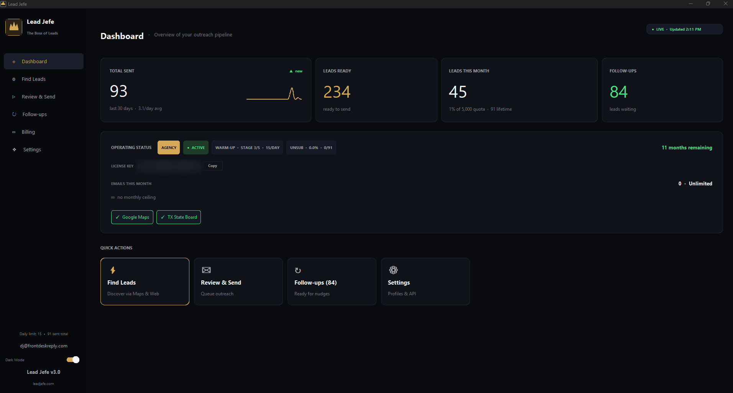Click the Follow-ups clock icon in sidebar
This screenshot has height=393, width=733.
[13, 114]
